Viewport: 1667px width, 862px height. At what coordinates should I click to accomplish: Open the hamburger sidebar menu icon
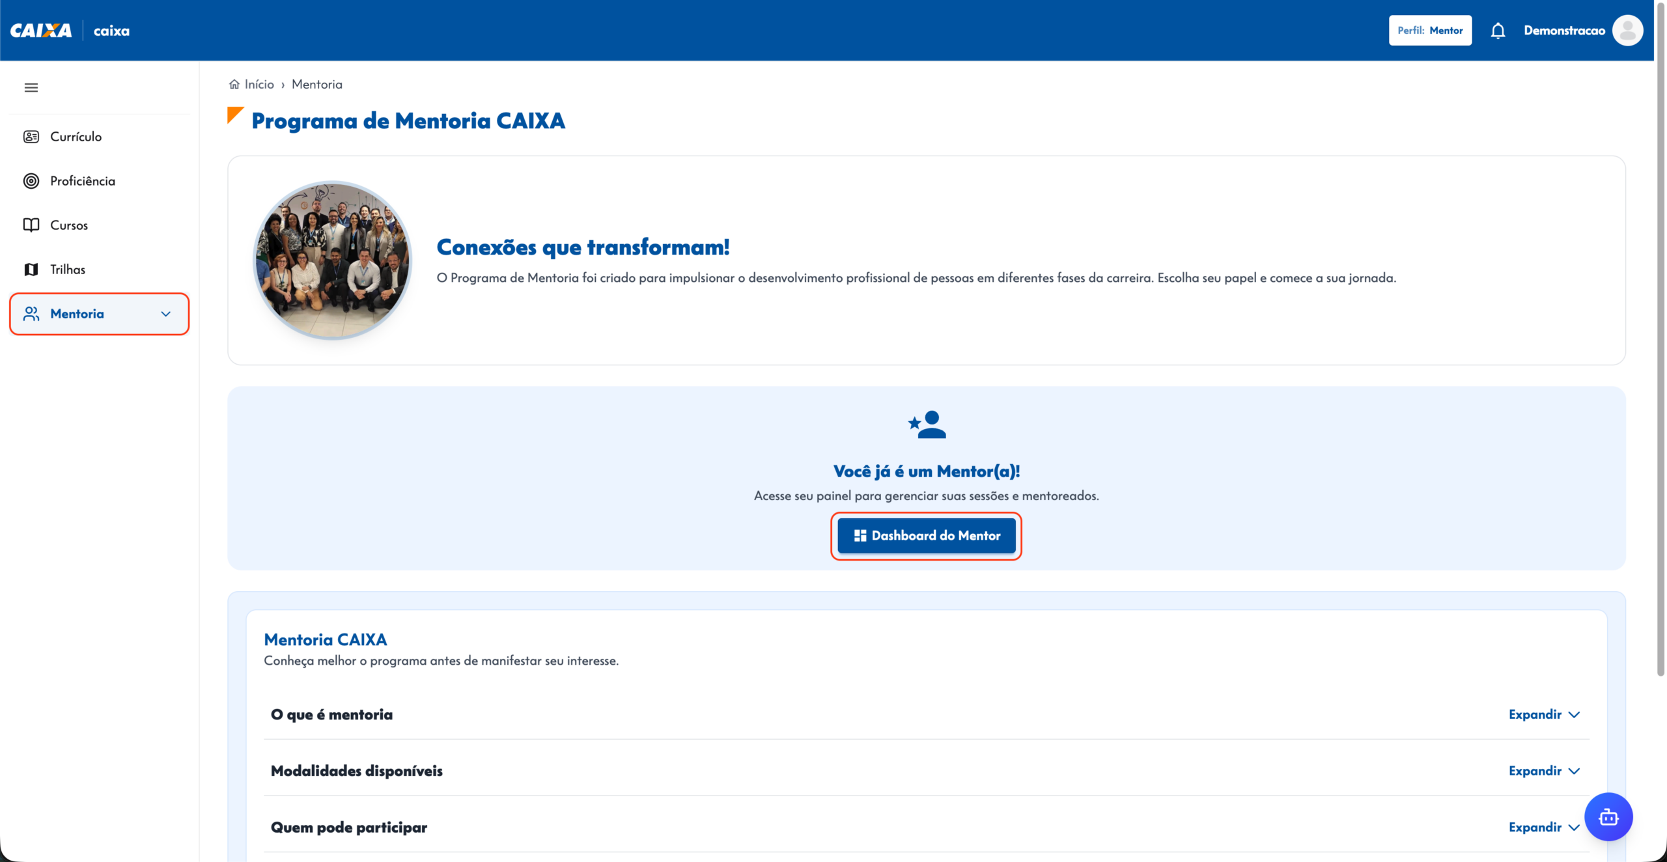(31, 87)
